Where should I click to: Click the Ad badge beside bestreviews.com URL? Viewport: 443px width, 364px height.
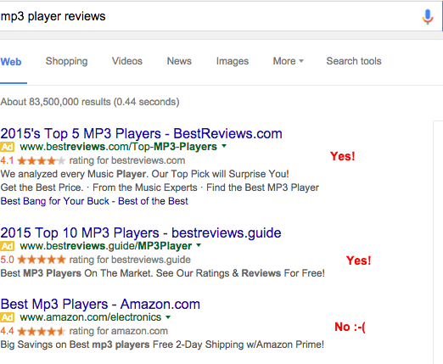click(8, 147)
